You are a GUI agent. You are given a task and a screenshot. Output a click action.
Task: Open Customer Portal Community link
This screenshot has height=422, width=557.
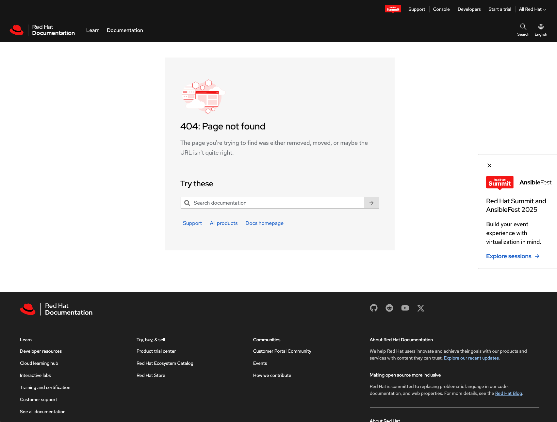[x=282, y=351]
